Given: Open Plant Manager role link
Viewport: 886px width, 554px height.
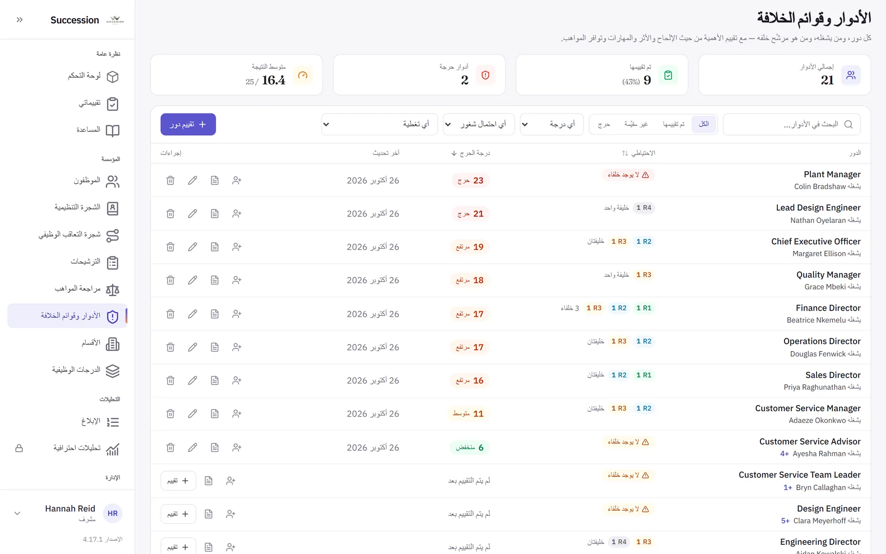Looking at the screenshot, I should (x=832, y=174).
